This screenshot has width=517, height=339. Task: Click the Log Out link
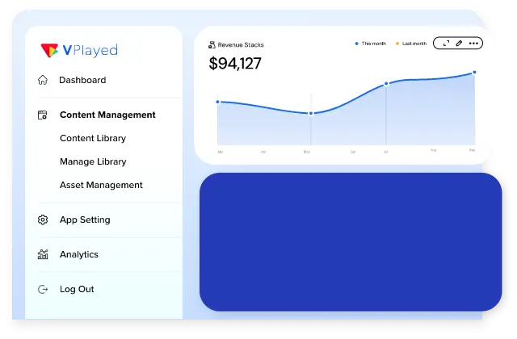pyautogui.click(x=77, y=289)
